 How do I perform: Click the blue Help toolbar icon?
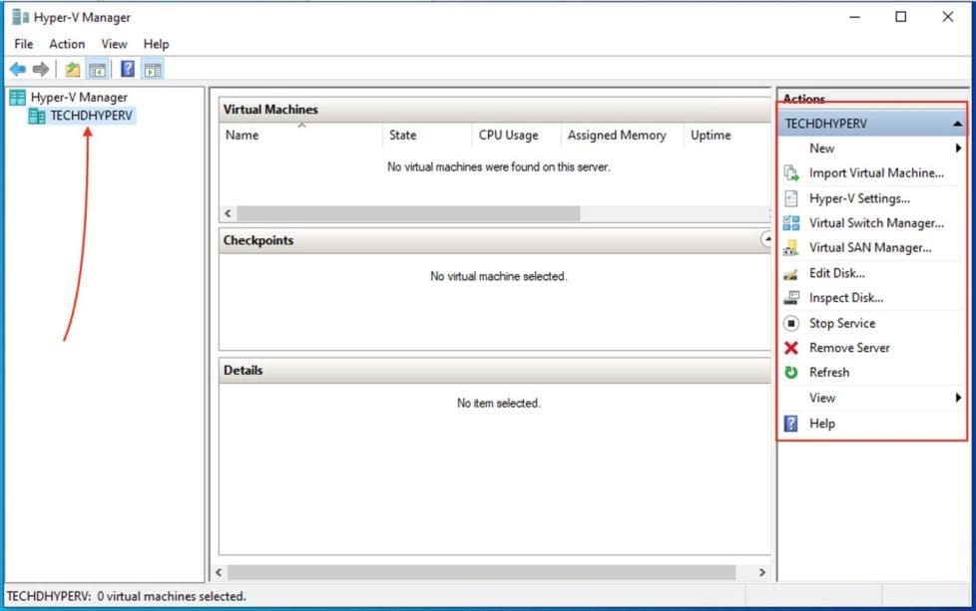(128, 69)
